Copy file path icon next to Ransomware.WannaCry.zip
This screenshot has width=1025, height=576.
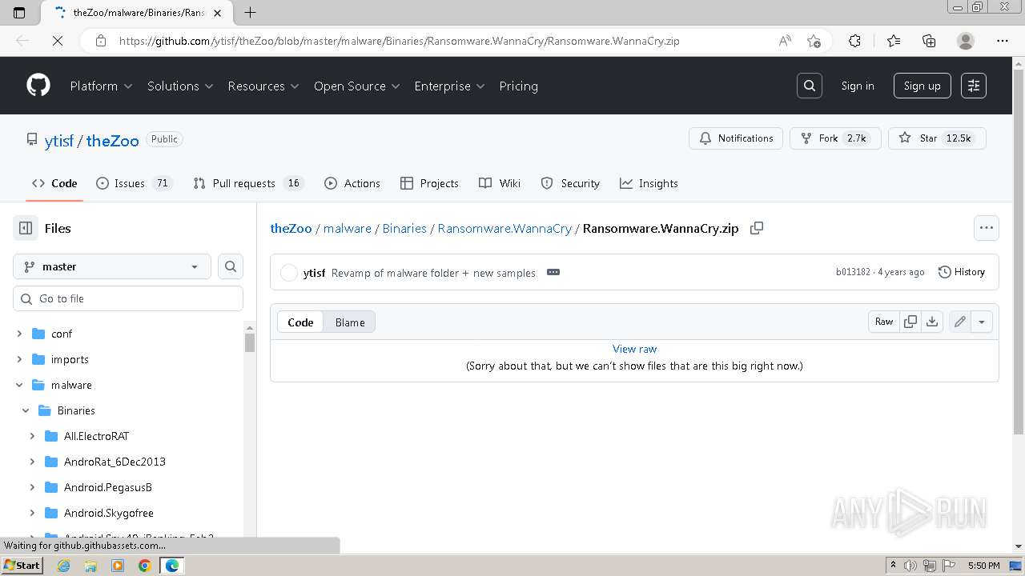click(x=756, y=228)
